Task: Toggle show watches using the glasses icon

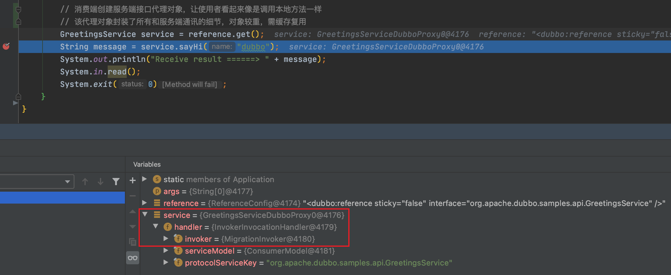Action: (133, 258)
